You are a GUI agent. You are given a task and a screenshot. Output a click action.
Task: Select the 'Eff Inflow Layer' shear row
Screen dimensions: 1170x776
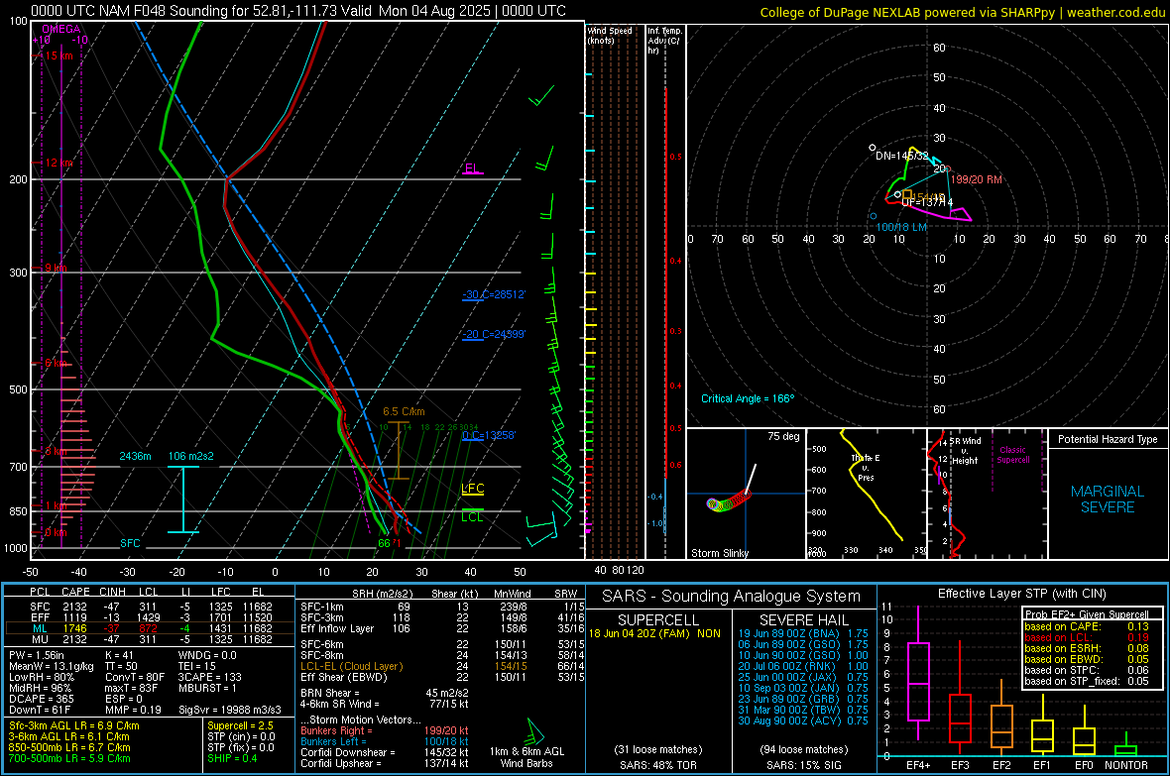point(442,628)
